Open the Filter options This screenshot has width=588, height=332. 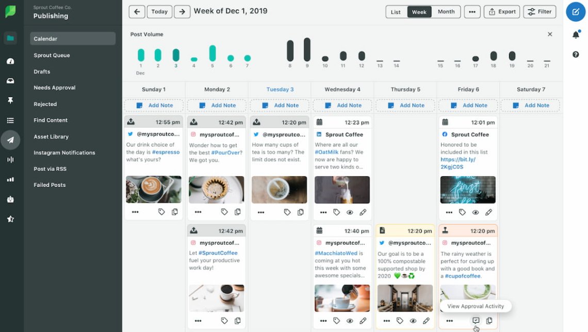539,11
